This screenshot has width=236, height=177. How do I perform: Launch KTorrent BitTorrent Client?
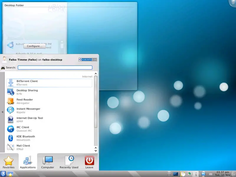[x=49, y=83]
